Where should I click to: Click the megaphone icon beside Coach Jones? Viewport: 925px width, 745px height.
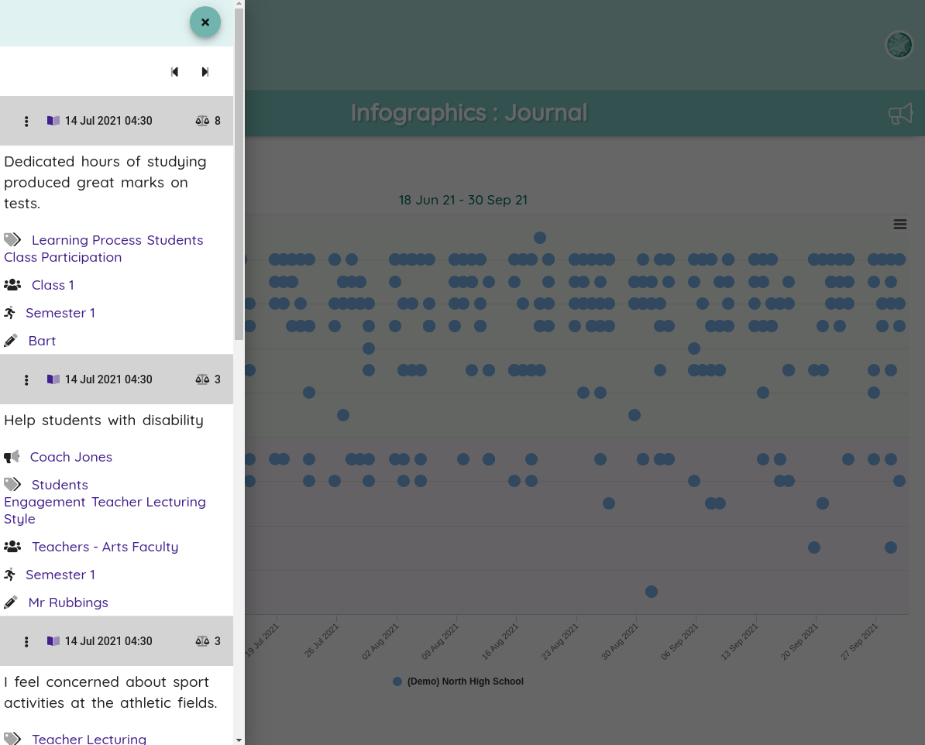point(12,457)
